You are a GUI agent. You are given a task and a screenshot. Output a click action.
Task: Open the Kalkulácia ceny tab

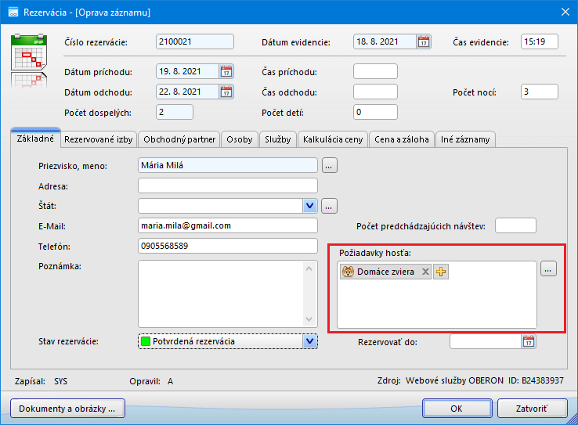click(x=332, y=140)
